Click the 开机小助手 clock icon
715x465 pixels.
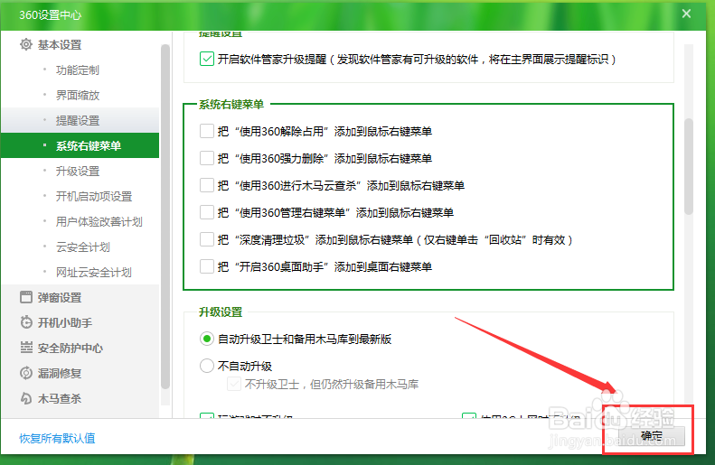[26, 322]
